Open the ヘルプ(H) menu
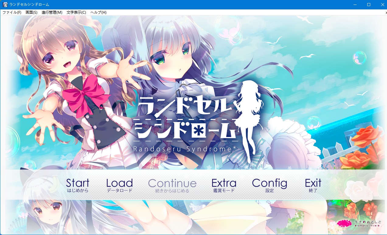The width and height of the screenshot is (387, 235). point(98,12)
